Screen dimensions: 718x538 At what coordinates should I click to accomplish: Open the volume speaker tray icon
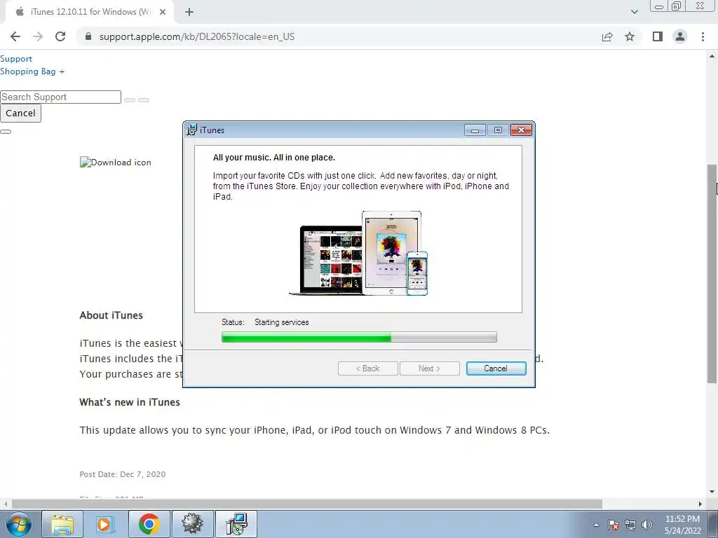click(x=647, y=525)
